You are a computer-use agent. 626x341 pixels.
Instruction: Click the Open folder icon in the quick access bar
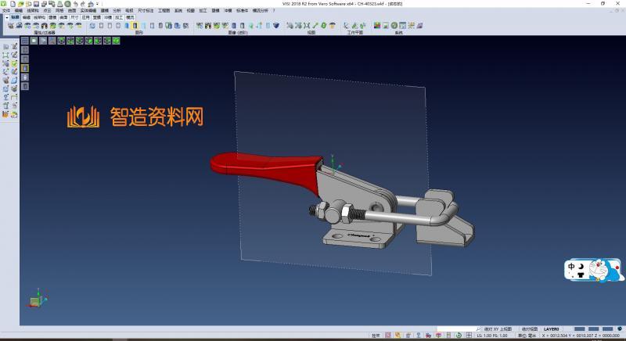(21, 4)
